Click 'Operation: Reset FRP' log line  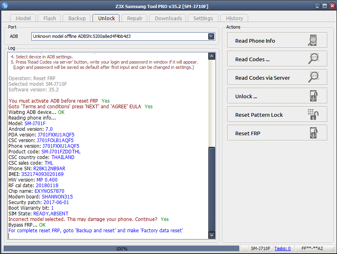(x=32, y=78)
